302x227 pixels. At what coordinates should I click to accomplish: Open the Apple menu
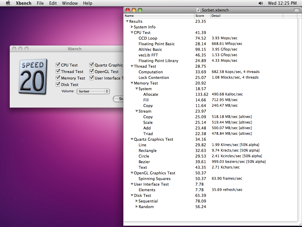click(8, 3)
